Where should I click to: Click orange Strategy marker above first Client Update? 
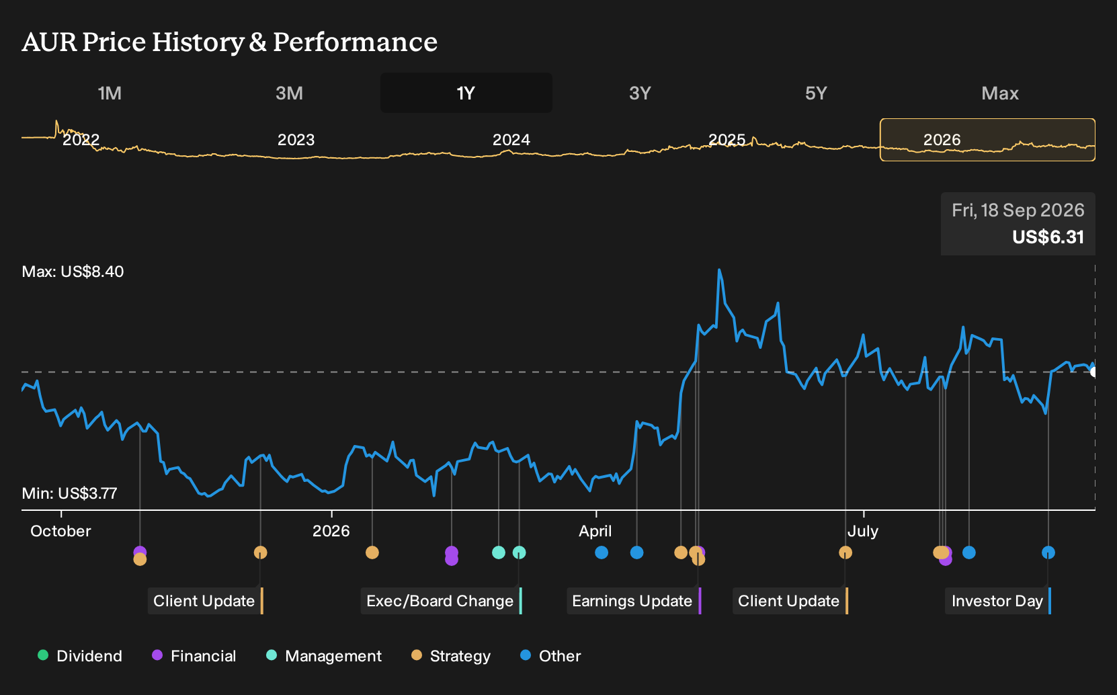coord(261,553)
